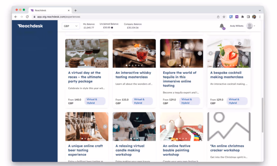The height and width of the screenshot is (166, 277).
Task: Select the Reachdesk browser tab
Action: (50, 10)
